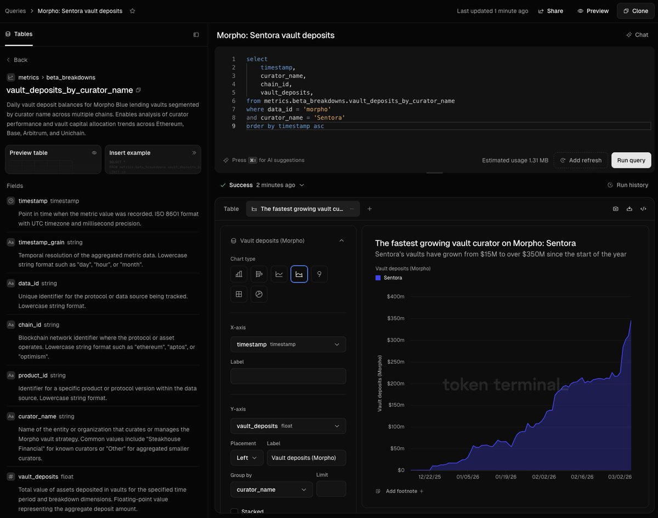The width and height of the screenshot is (658, 518).
Task: Open the Y-axis vault_deposits dropdown
Action: [x=288, y=425]
